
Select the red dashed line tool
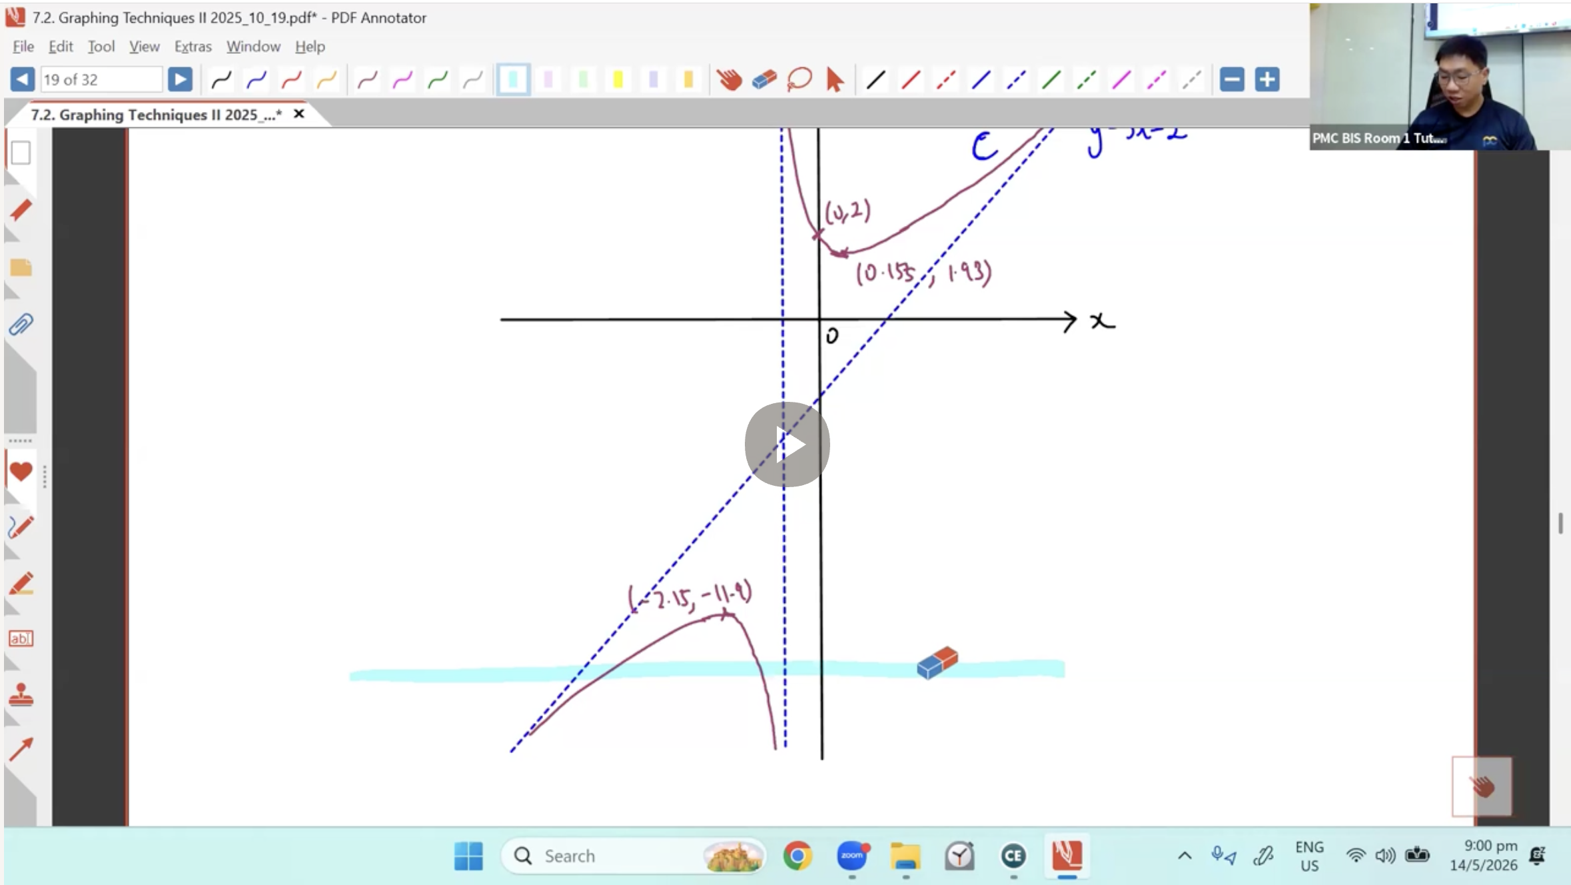click(x=945, y=80)
